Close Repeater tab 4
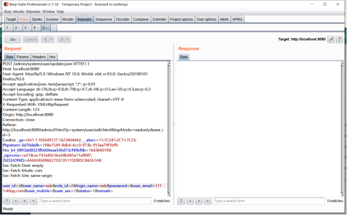 38,28
